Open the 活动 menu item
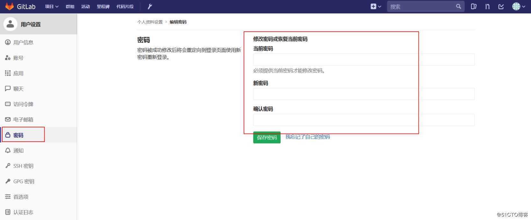Image resolution: width=531 pixels, height=220 pixels. click(x=85, y=6)
